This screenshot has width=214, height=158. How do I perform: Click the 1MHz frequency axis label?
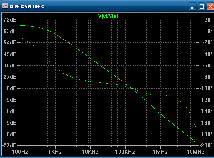160,152
